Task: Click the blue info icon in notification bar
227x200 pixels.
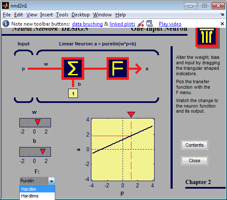Action: pos(6,24)
